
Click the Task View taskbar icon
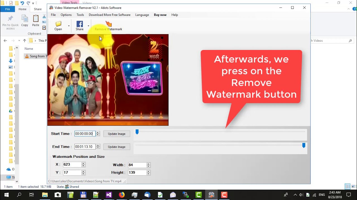[32, 195]
